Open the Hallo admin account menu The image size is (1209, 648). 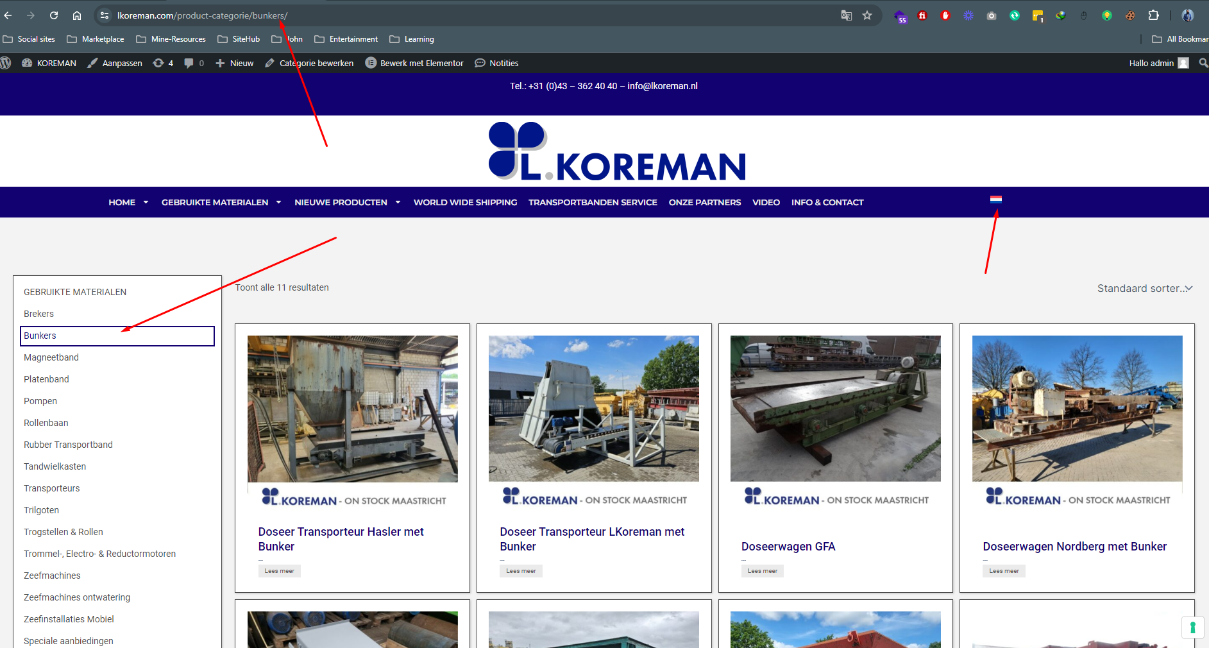1159,63
